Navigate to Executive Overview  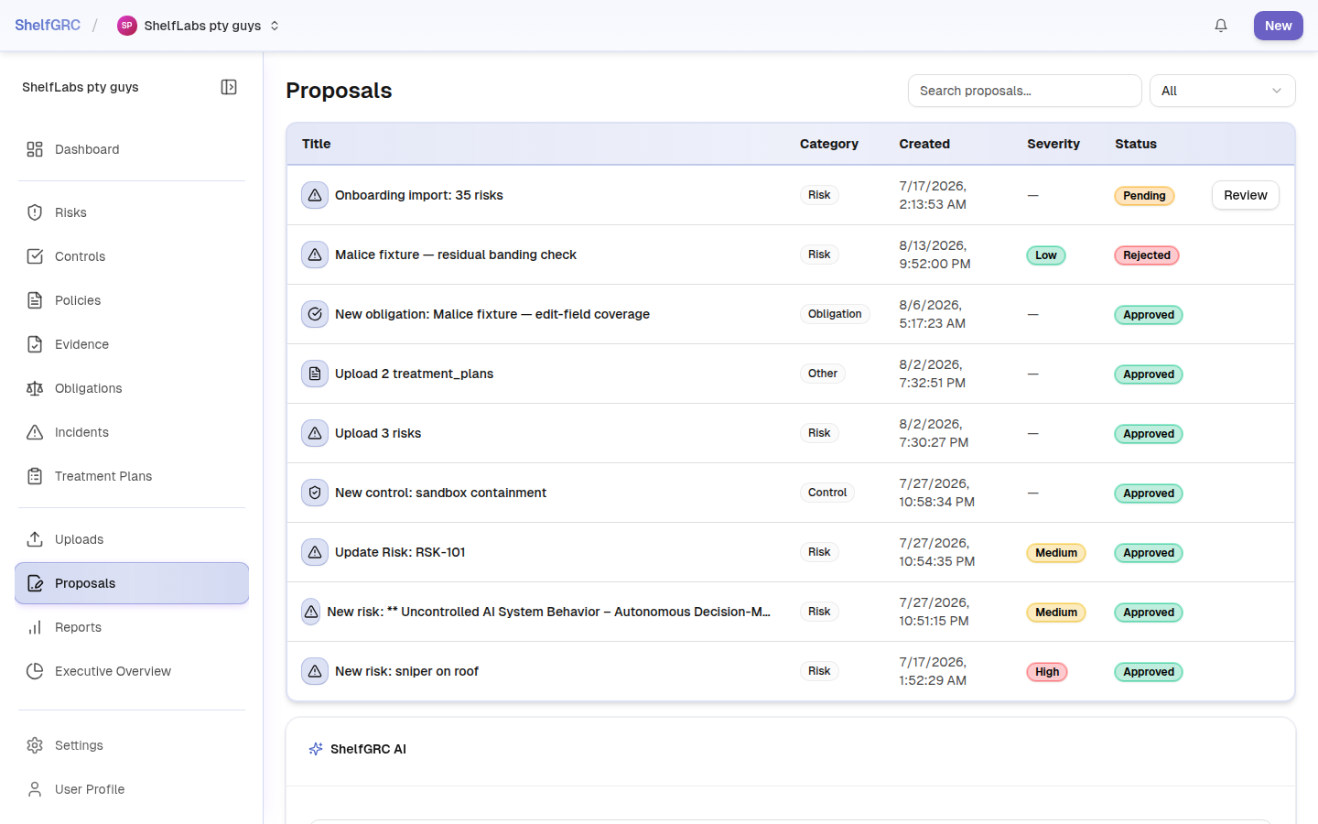click(132, 671)
